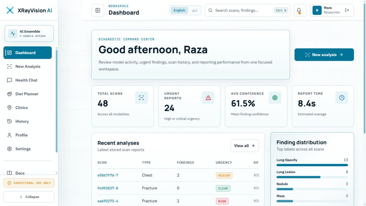Click the Lung Opacity distribution bar
Image resolution: width=366 pixels, height=206 pixels.
pos(312,165)
